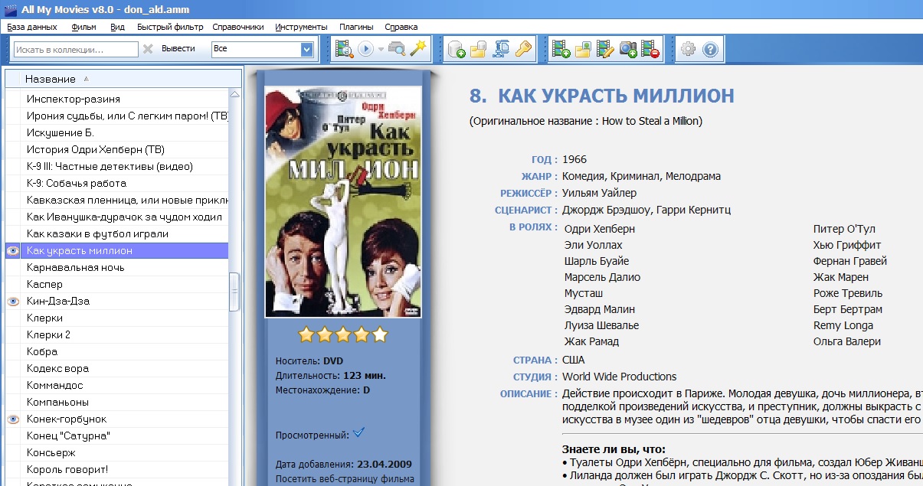Select 'Кобра' in the movie list
The width and height of the screenshot is (923, 486).
coord(116,351)
